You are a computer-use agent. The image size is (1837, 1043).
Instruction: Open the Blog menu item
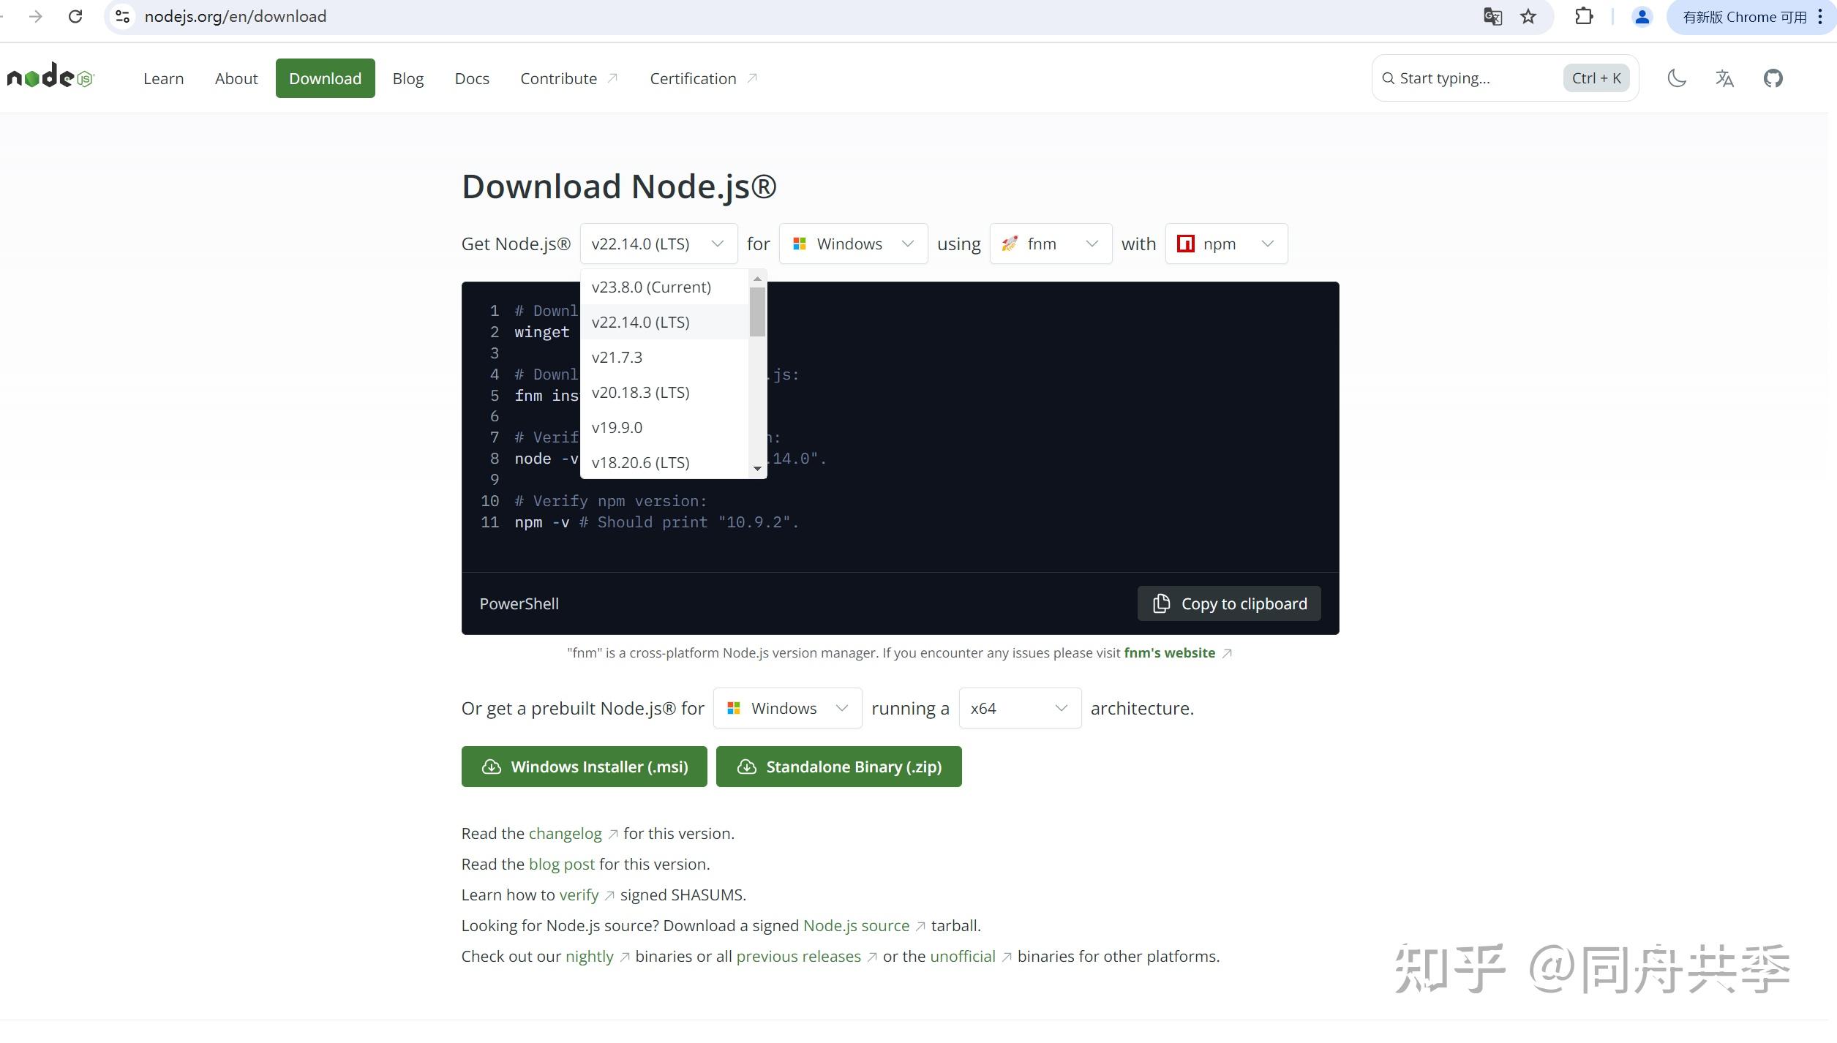tap(407, 79)
